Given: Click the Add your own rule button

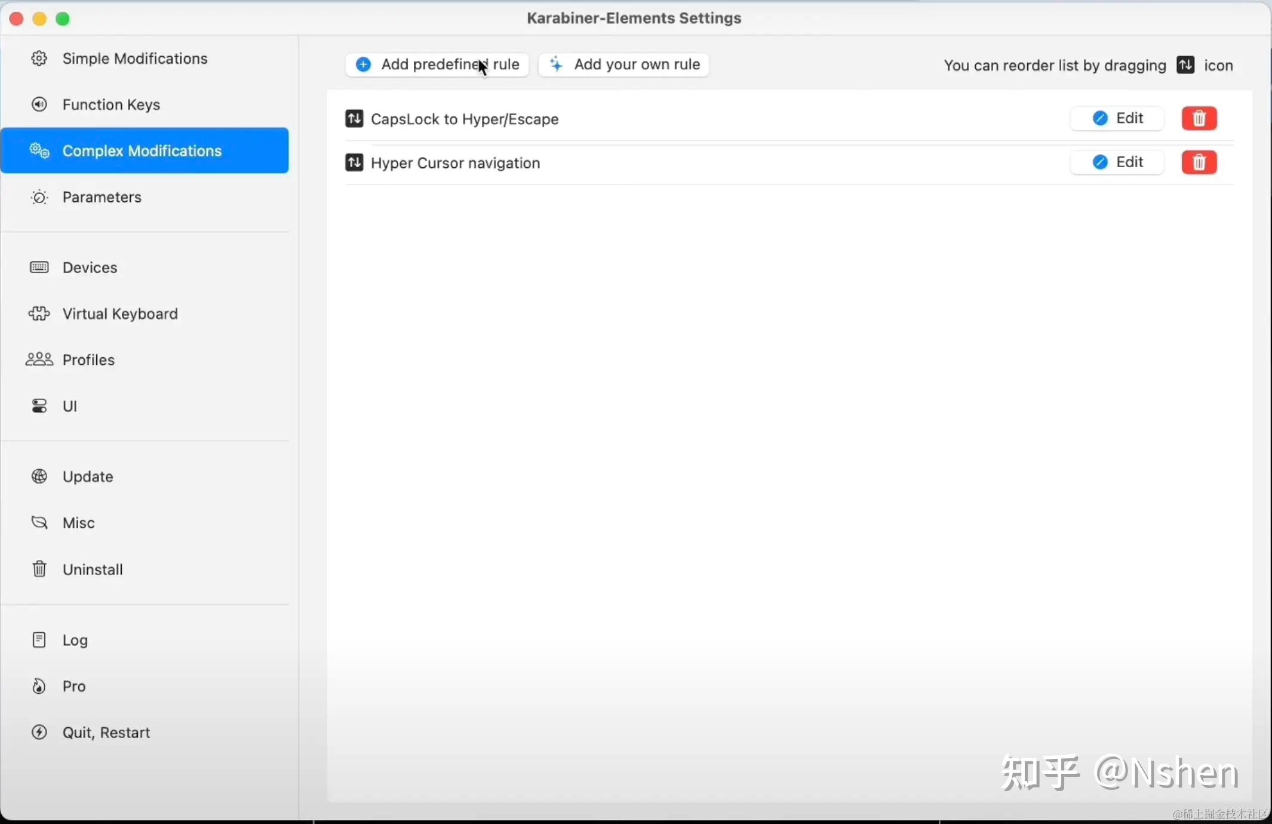Looking at the screenshot, I should point(624,64).
